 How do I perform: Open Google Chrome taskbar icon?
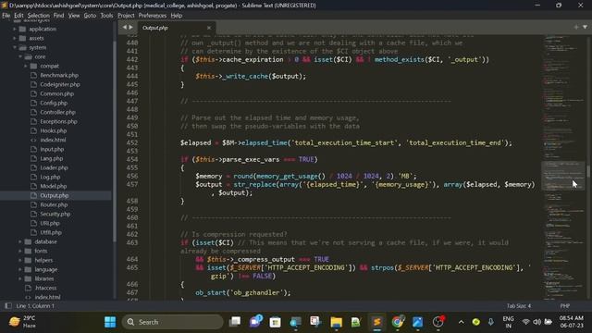(397, 322)
